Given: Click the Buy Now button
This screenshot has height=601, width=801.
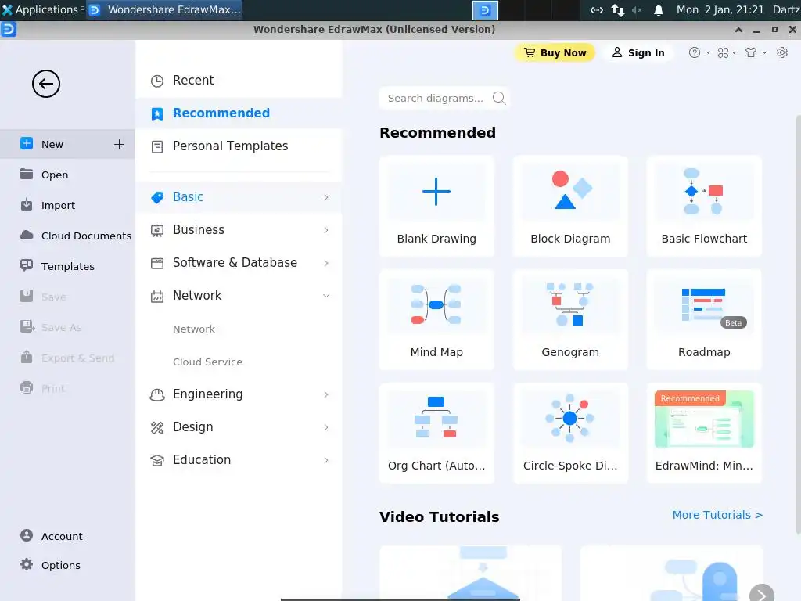Looking at the screenshot, I should pos(555,52).
